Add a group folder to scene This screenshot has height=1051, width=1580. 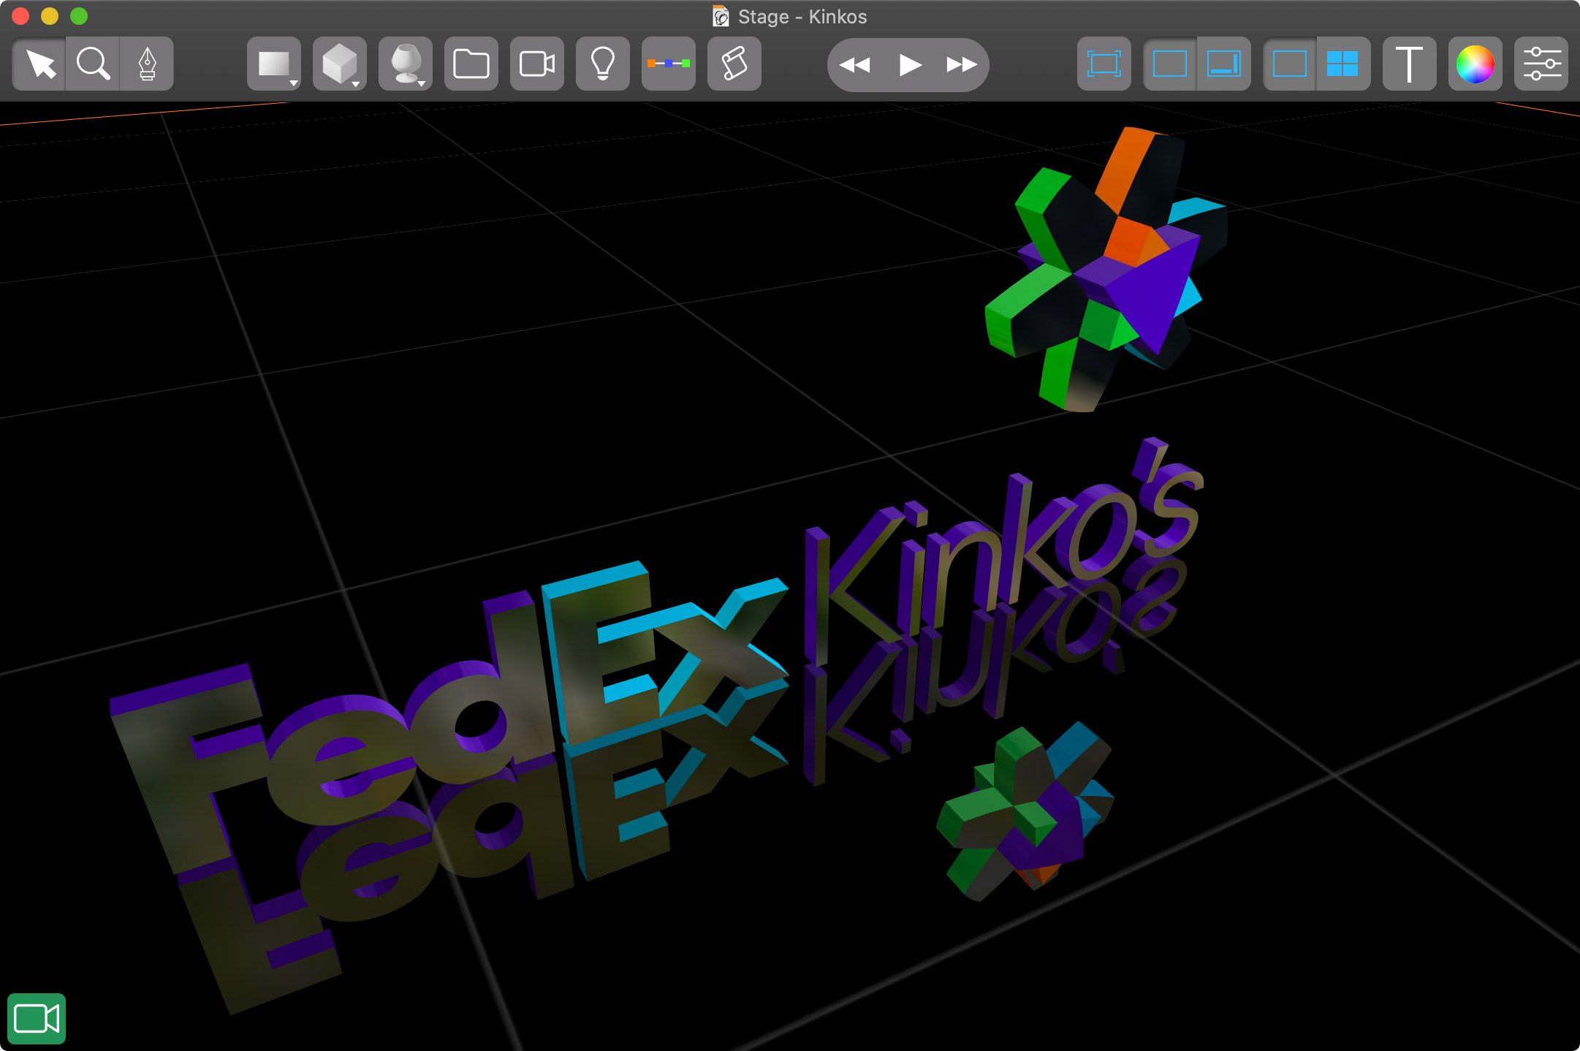pyautogui.click(x=471, y=64)
